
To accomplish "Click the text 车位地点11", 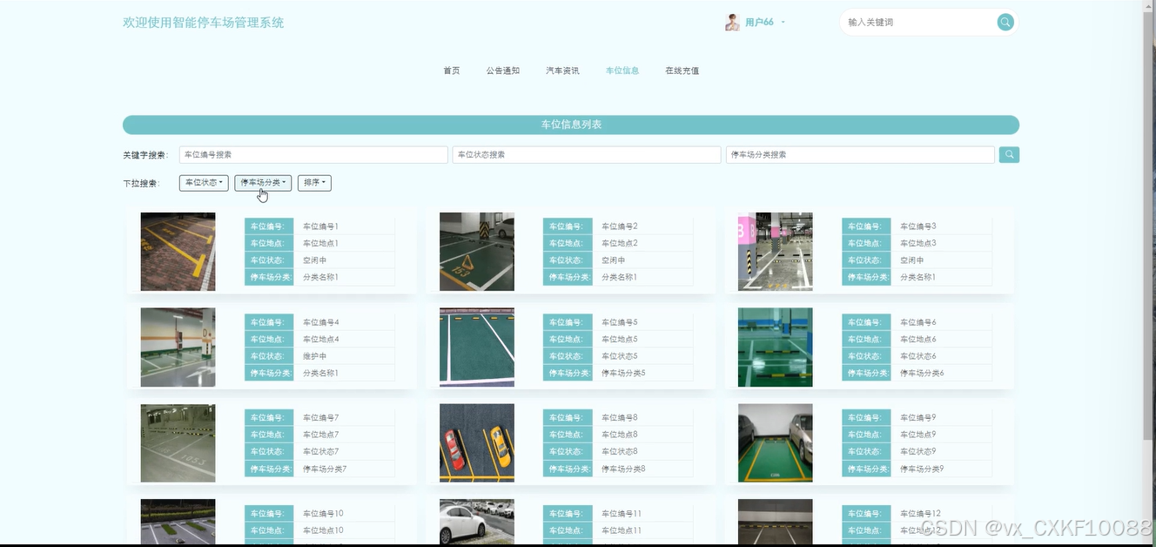I will coord(622,530).
